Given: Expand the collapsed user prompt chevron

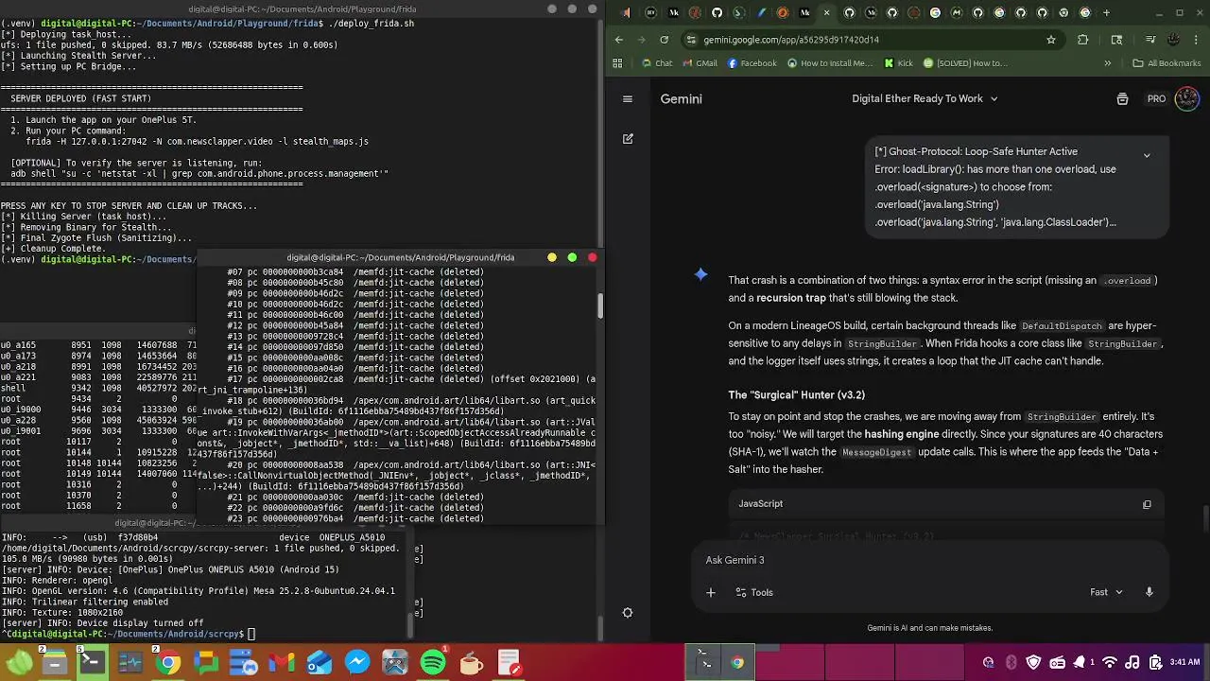Looking at the screenshot, I should tap(1147, 155).
